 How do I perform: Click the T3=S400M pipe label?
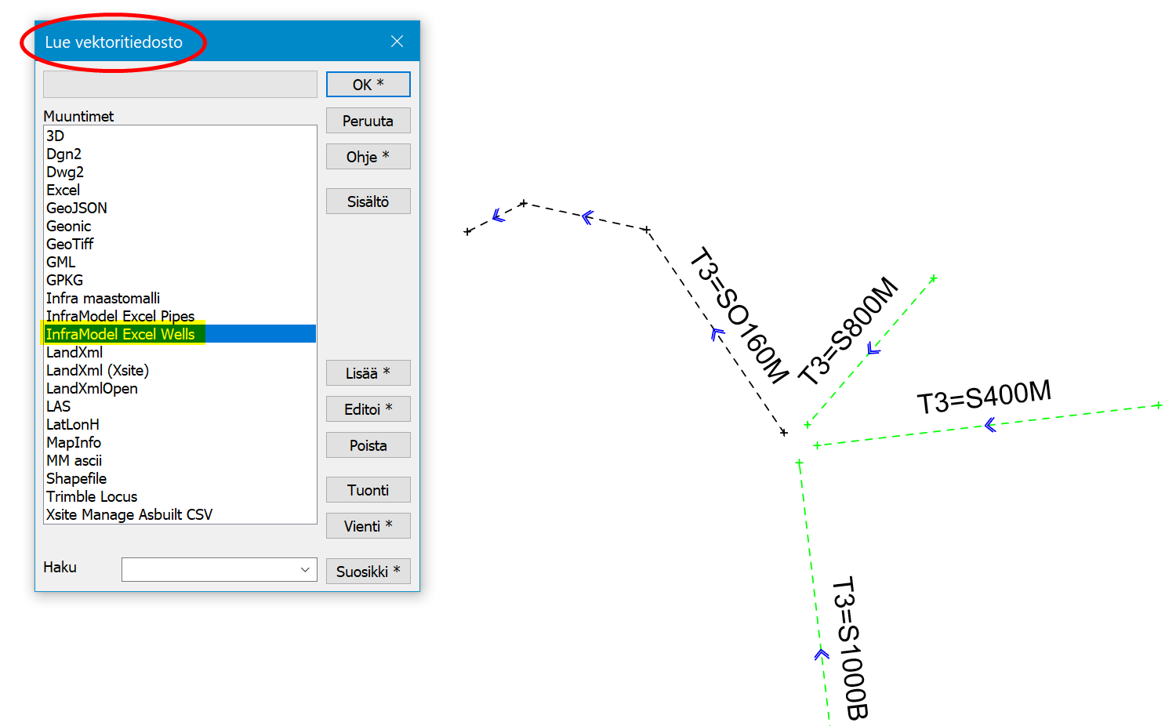point(983,397)
